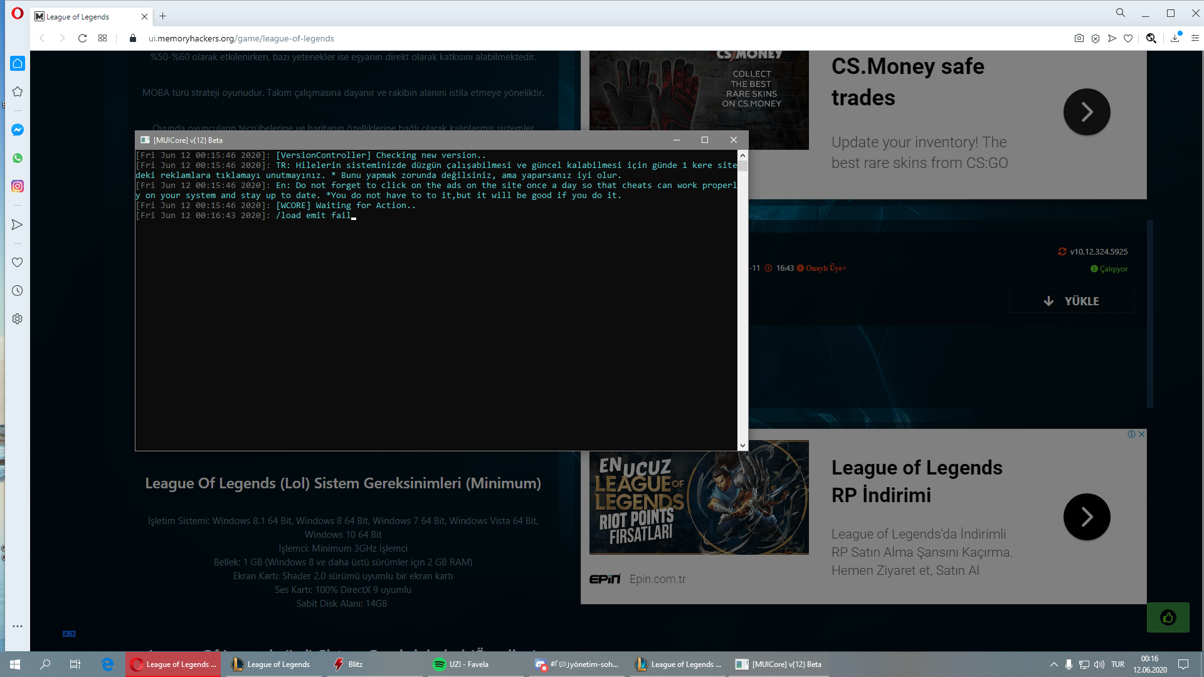This screenshot has height=677, width=1204.
Task: Open the Speed Dial start page
Action: tap(103, 38)
